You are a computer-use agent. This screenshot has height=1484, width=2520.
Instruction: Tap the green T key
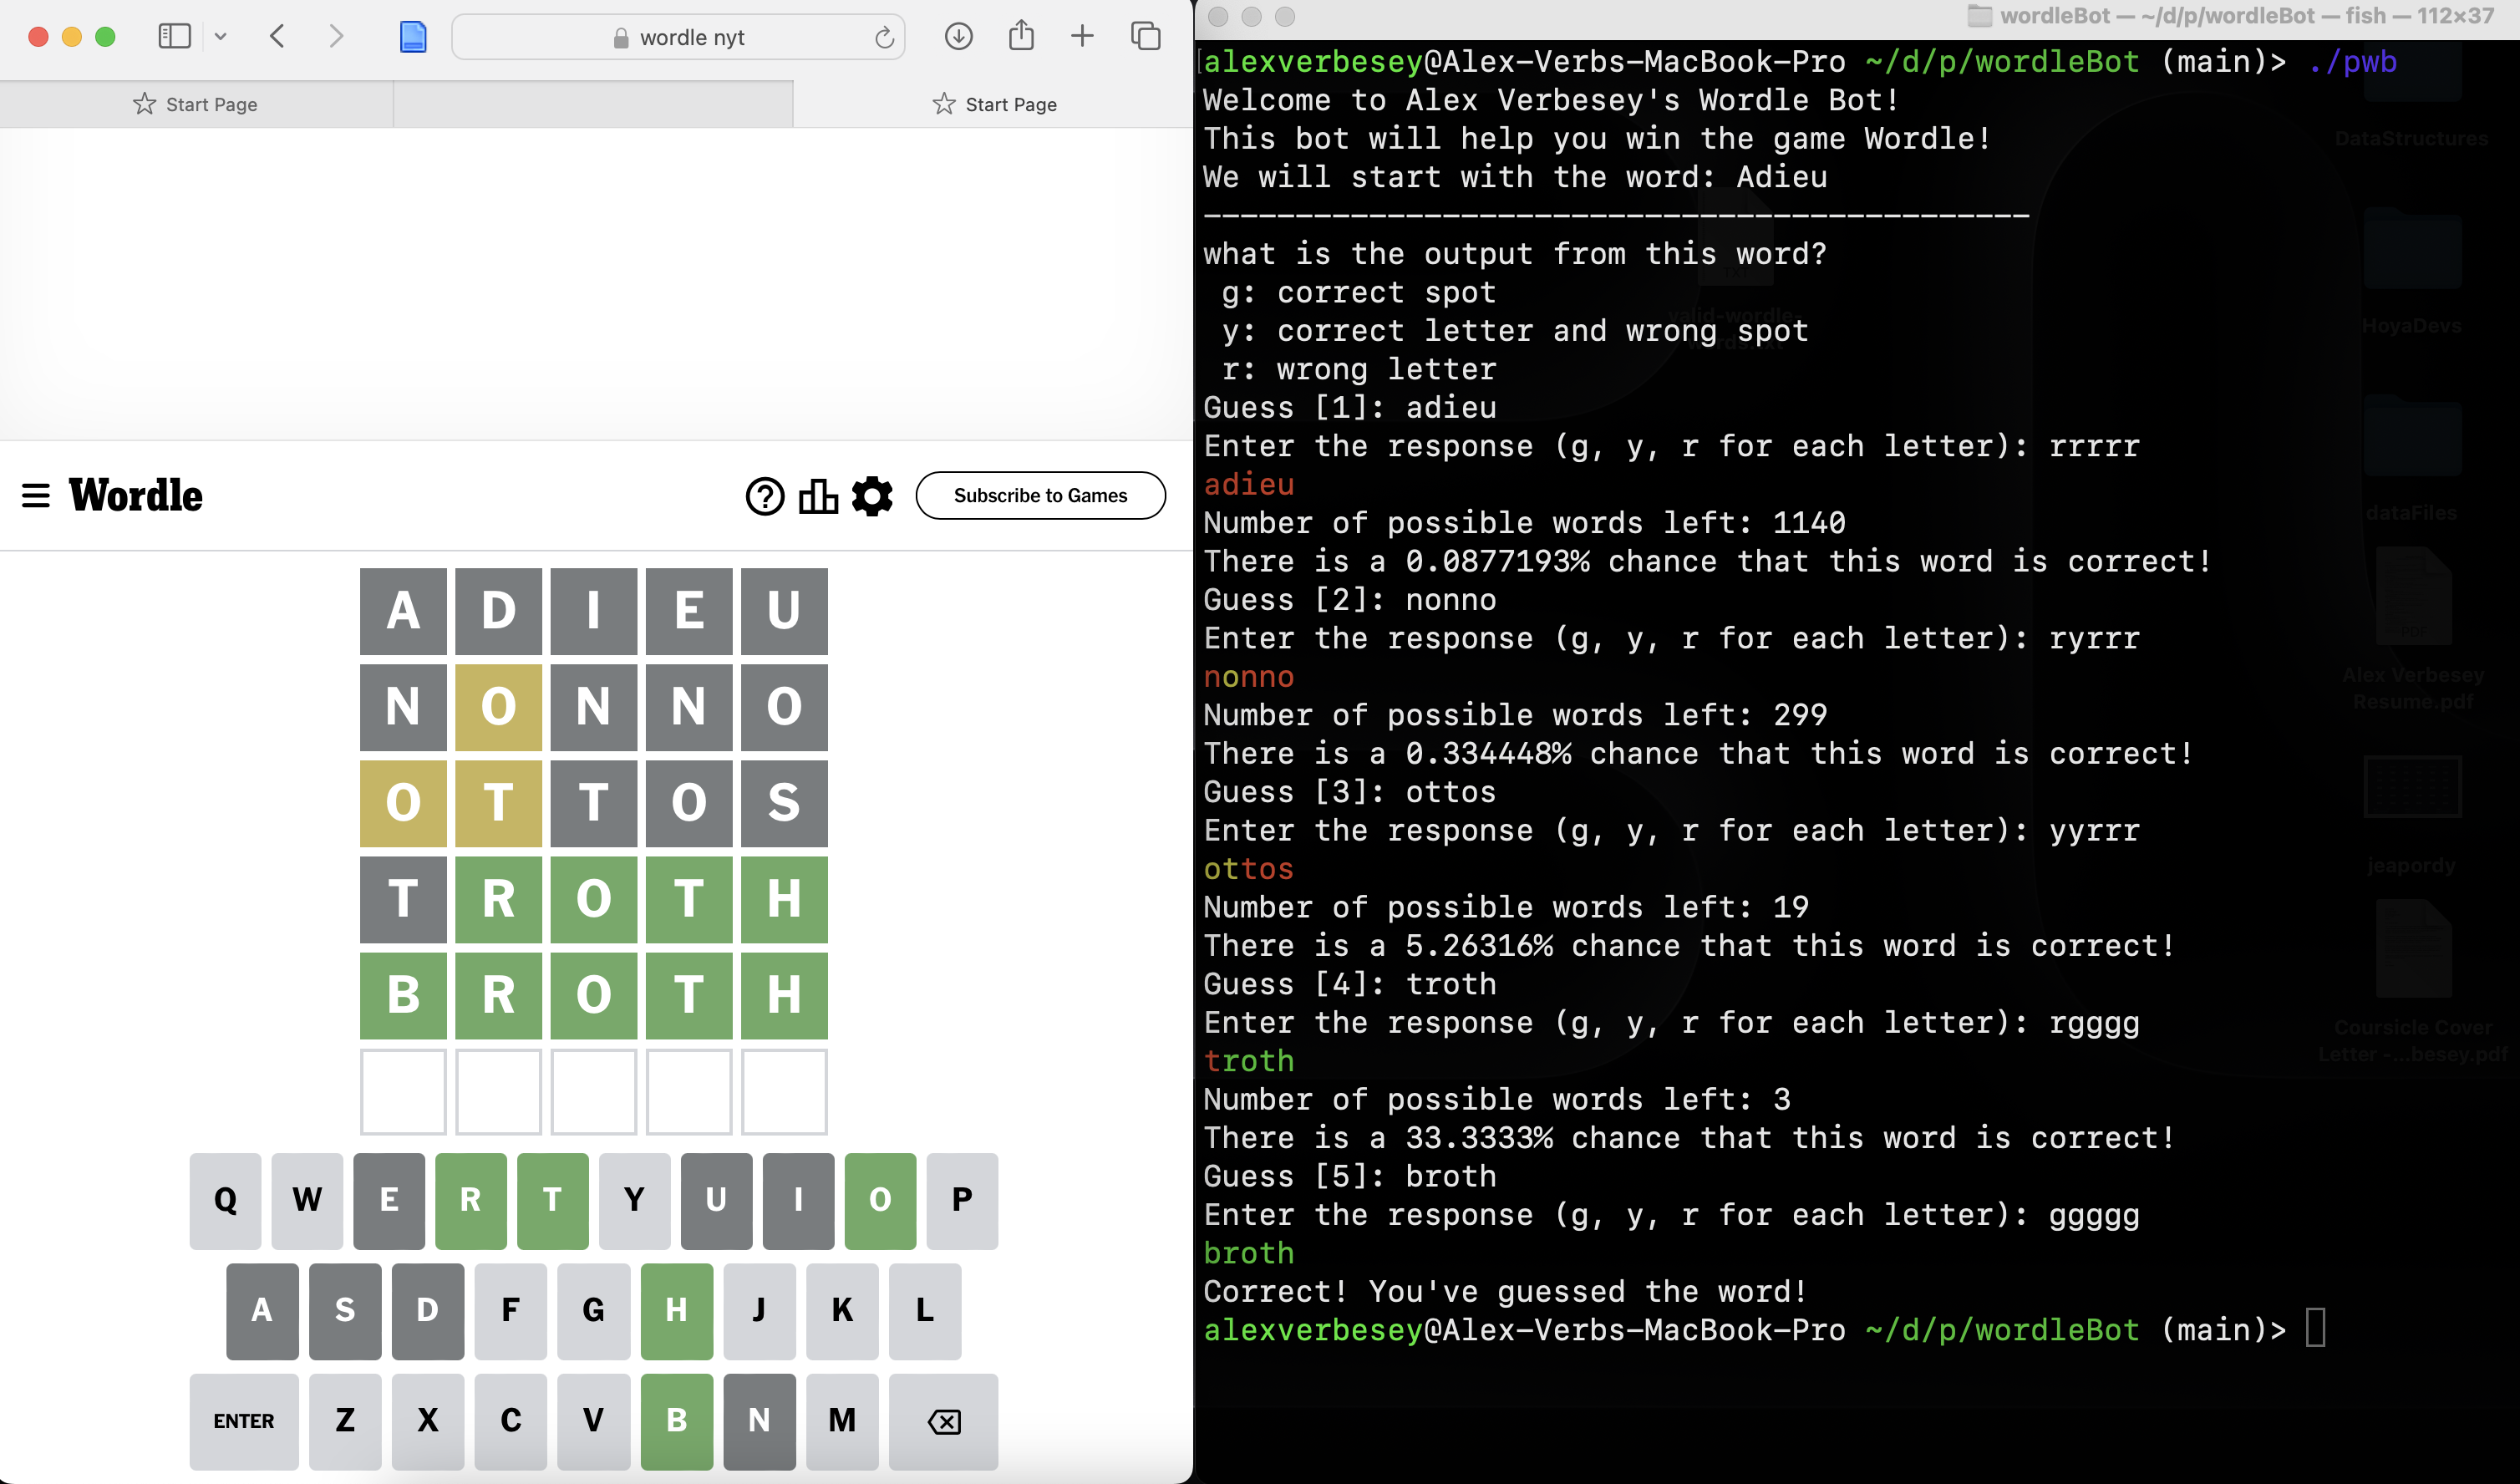(553, 1200)
